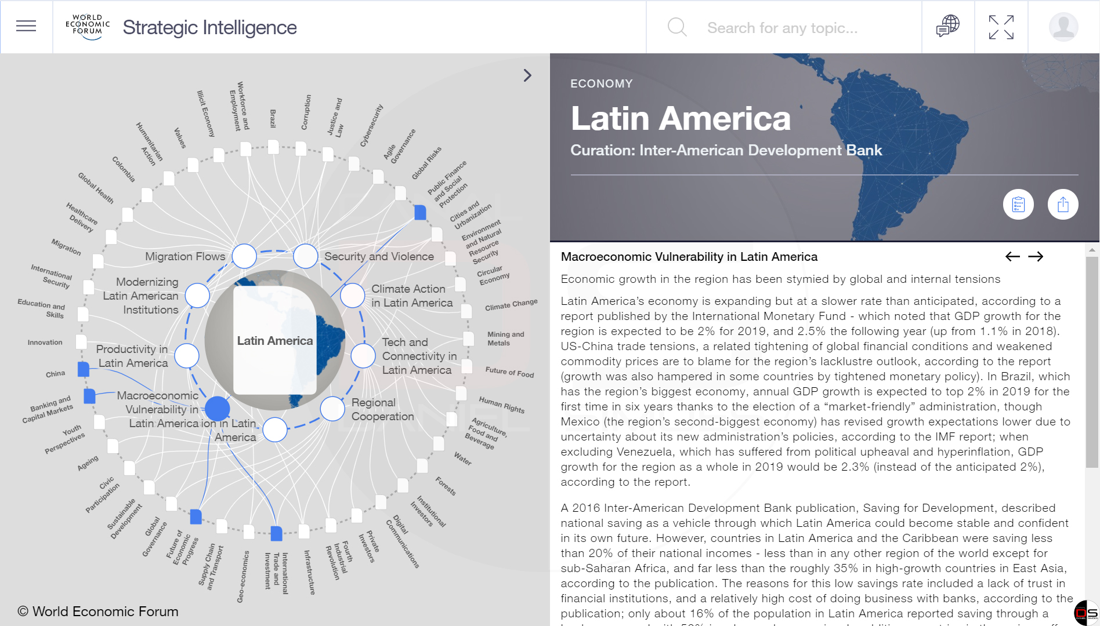Select Climate Action in Latin America node
1100x626 pixels.
point(352,296)
